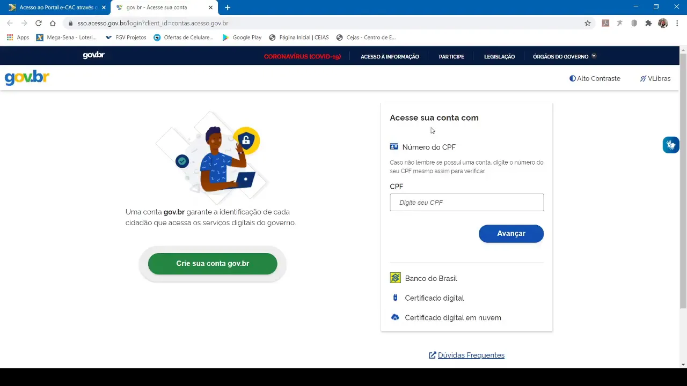Image resolution: width=687 pixels, height=386 pixels.
Task: Open Chrome three-dot menu
Action: click(677, 23)
